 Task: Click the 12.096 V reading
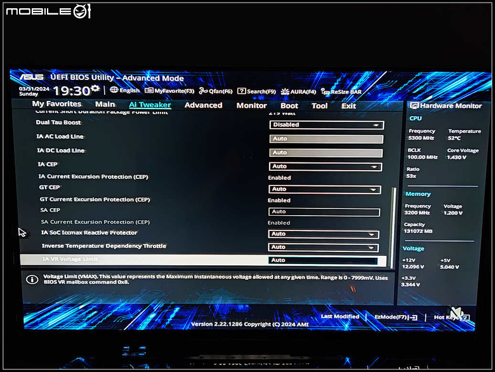(413, 267)
